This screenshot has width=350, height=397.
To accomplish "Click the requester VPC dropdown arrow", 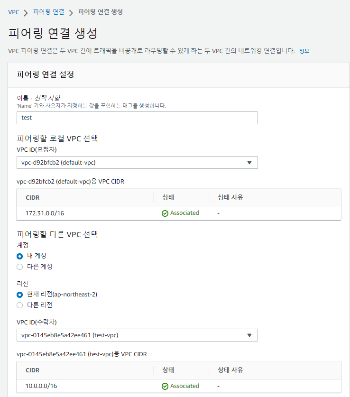I will [x=249, y=163].
